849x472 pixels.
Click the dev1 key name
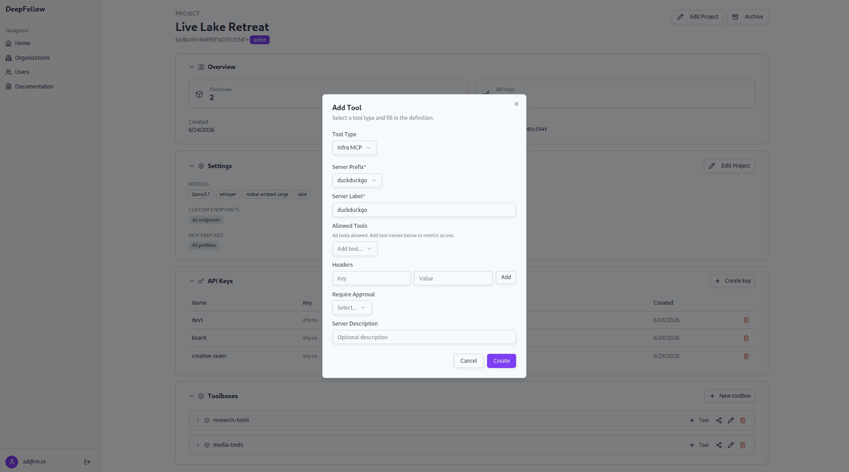click(197, 320)
